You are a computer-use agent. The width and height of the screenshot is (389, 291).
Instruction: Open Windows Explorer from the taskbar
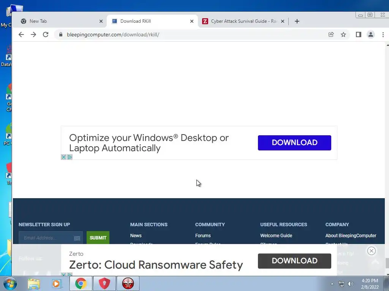pos(34,283)
